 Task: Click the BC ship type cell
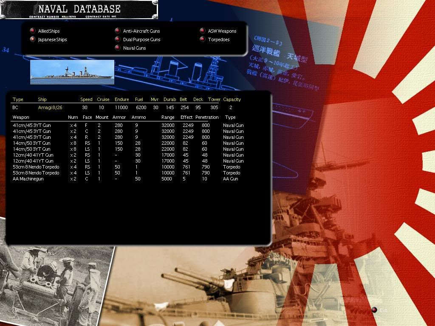[15, 107]
